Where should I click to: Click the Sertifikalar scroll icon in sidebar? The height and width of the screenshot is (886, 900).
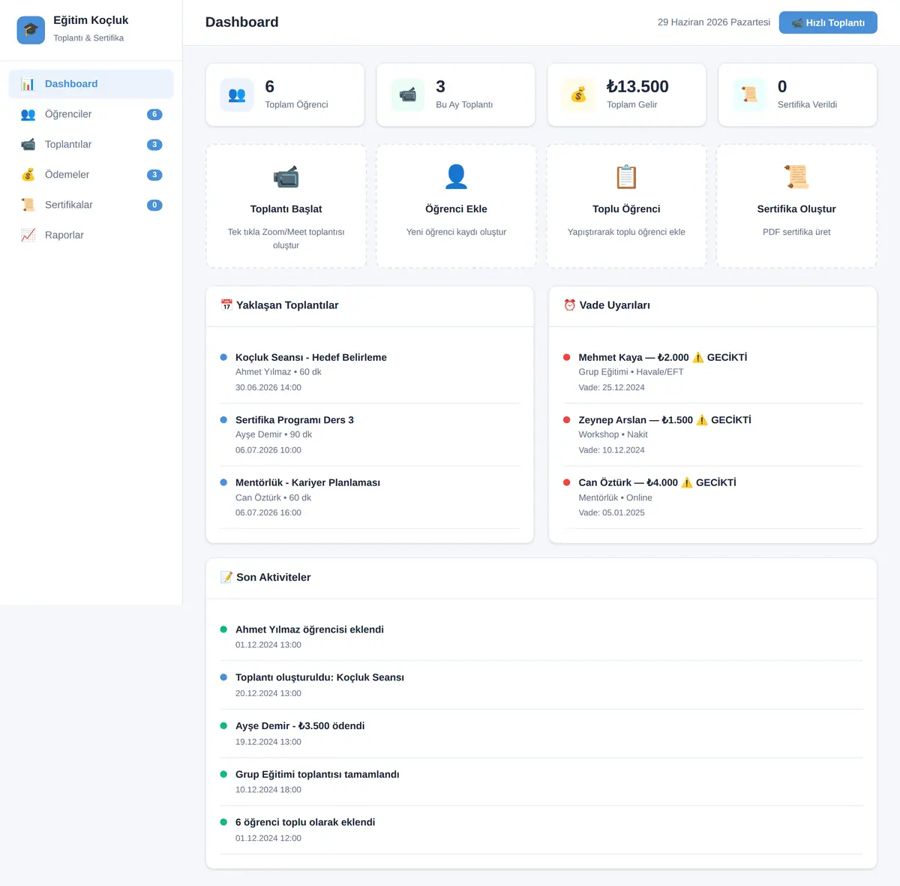28,205
